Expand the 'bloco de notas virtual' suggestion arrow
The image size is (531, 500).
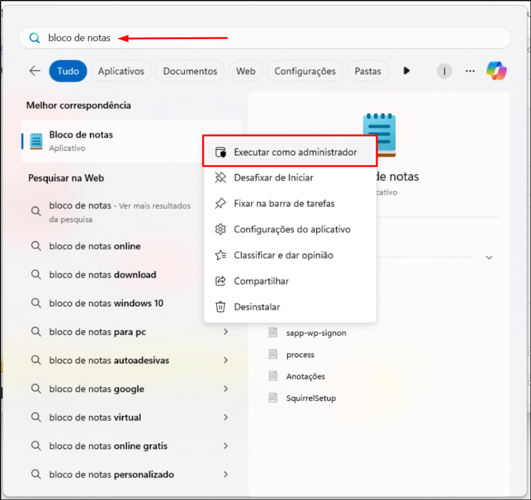[x=226, y=417]
